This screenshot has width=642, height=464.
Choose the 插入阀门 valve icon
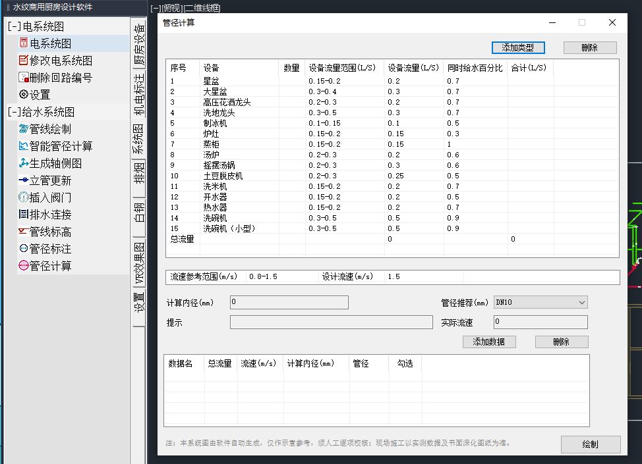click(24, 197)
